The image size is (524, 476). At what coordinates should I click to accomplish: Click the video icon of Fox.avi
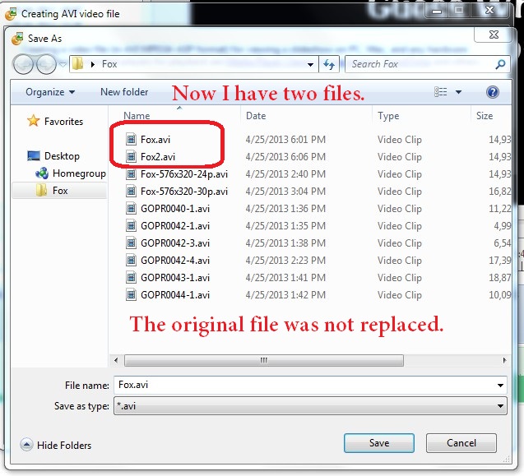(131, 139)
